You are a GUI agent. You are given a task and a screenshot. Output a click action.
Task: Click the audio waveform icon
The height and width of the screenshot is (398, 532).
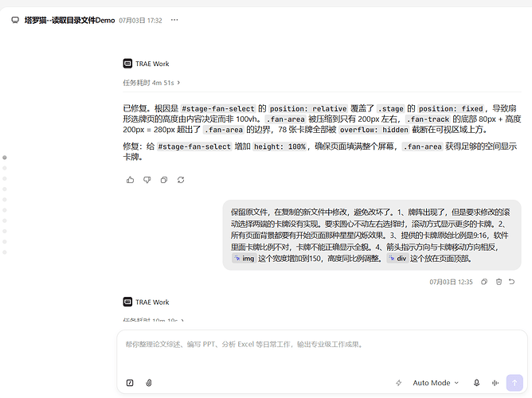[495, 383]
